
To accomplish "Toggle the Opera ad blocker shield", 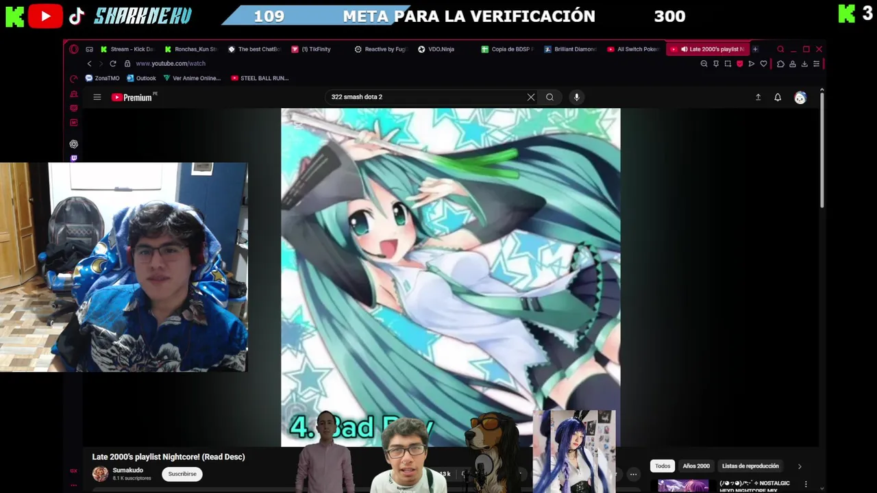I will [x=739, y=64].
